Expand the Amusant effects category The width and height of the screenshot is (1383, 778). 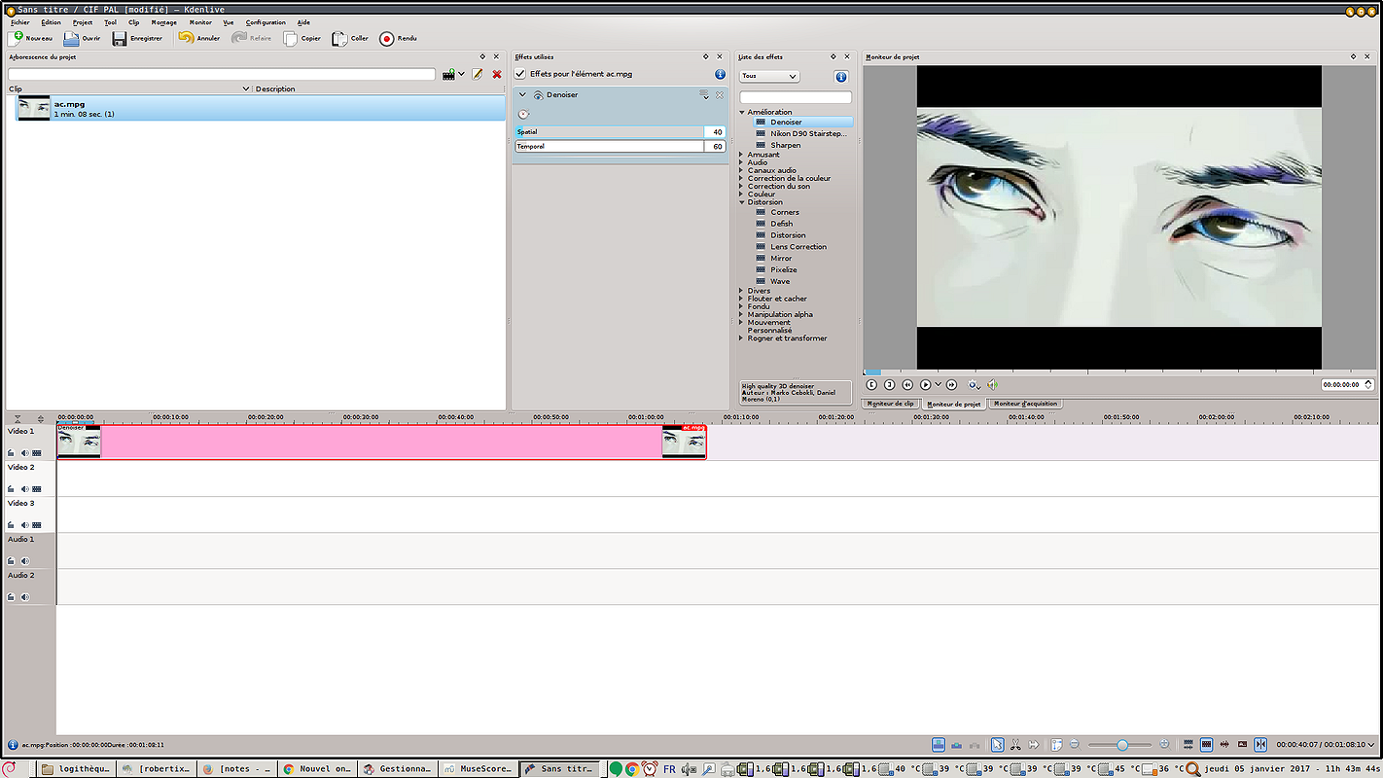[742, 155]
